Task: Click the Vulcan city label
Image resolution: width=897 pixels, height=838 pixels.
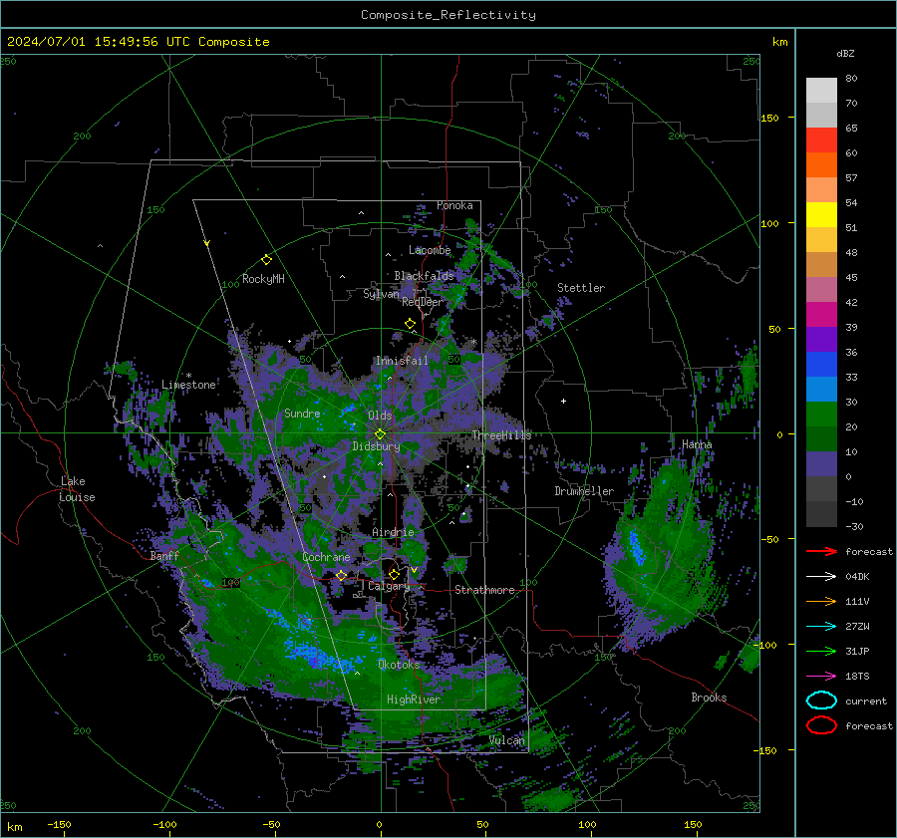Action: tap(507, 740)
